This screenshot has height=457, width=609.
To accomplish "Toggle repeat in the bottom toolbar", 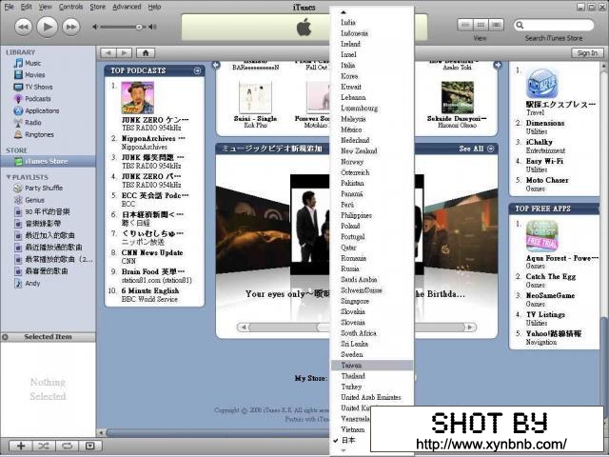I will point(67,446).
